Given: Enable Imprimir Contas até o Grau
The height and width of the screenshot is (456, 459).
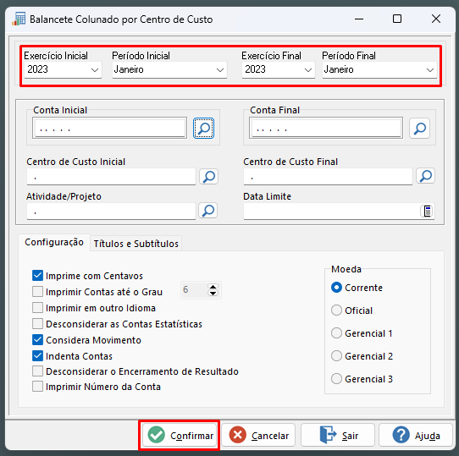Looking at the screenshot, I should (37, 292).
